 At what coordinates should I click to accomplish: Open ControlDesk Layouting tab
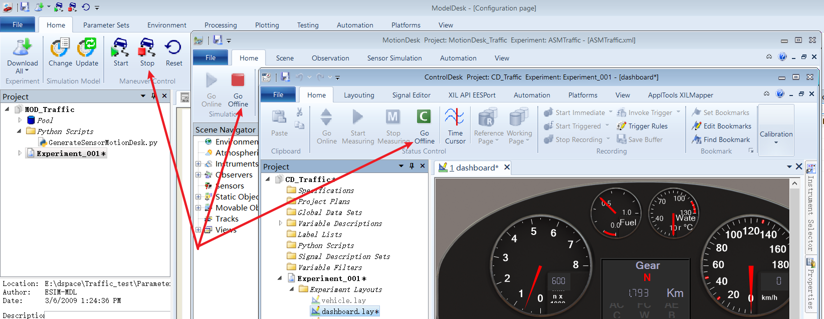pyautogui.click(x=359, y=95)
